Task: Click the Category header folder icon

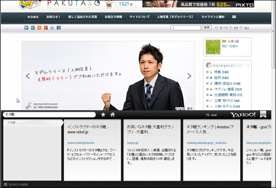Action: [x=209, y=65]
